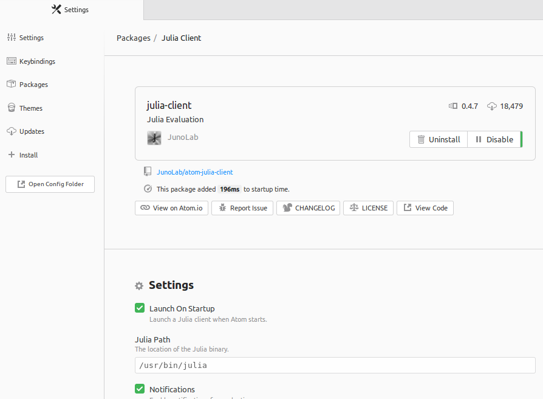Open the JunoLab author link
Screen dimensions: 543x399
pos(183,137)
